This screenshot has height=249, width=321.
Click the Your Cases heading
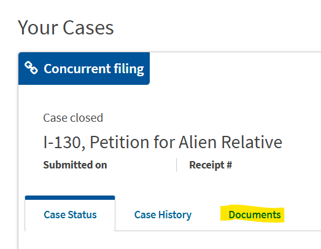(x=66, y=28)
